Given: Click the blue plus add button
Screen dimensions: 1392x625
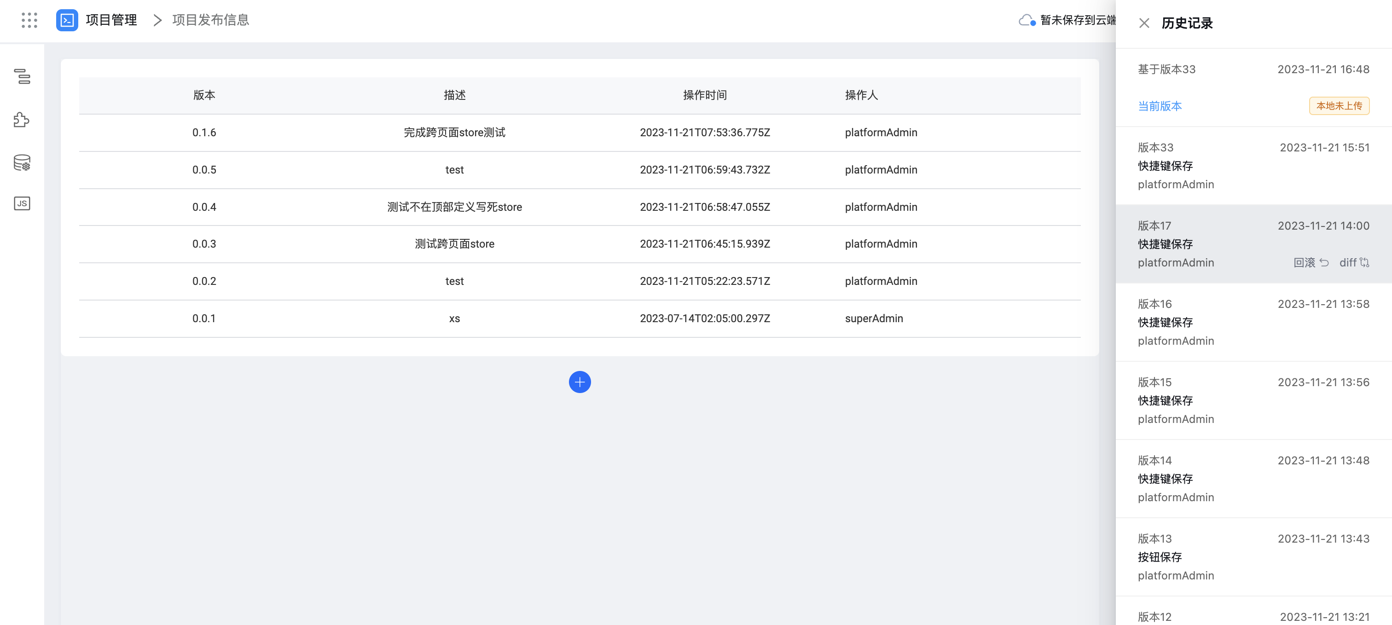Looking at the screenshot, I should 580,382.
